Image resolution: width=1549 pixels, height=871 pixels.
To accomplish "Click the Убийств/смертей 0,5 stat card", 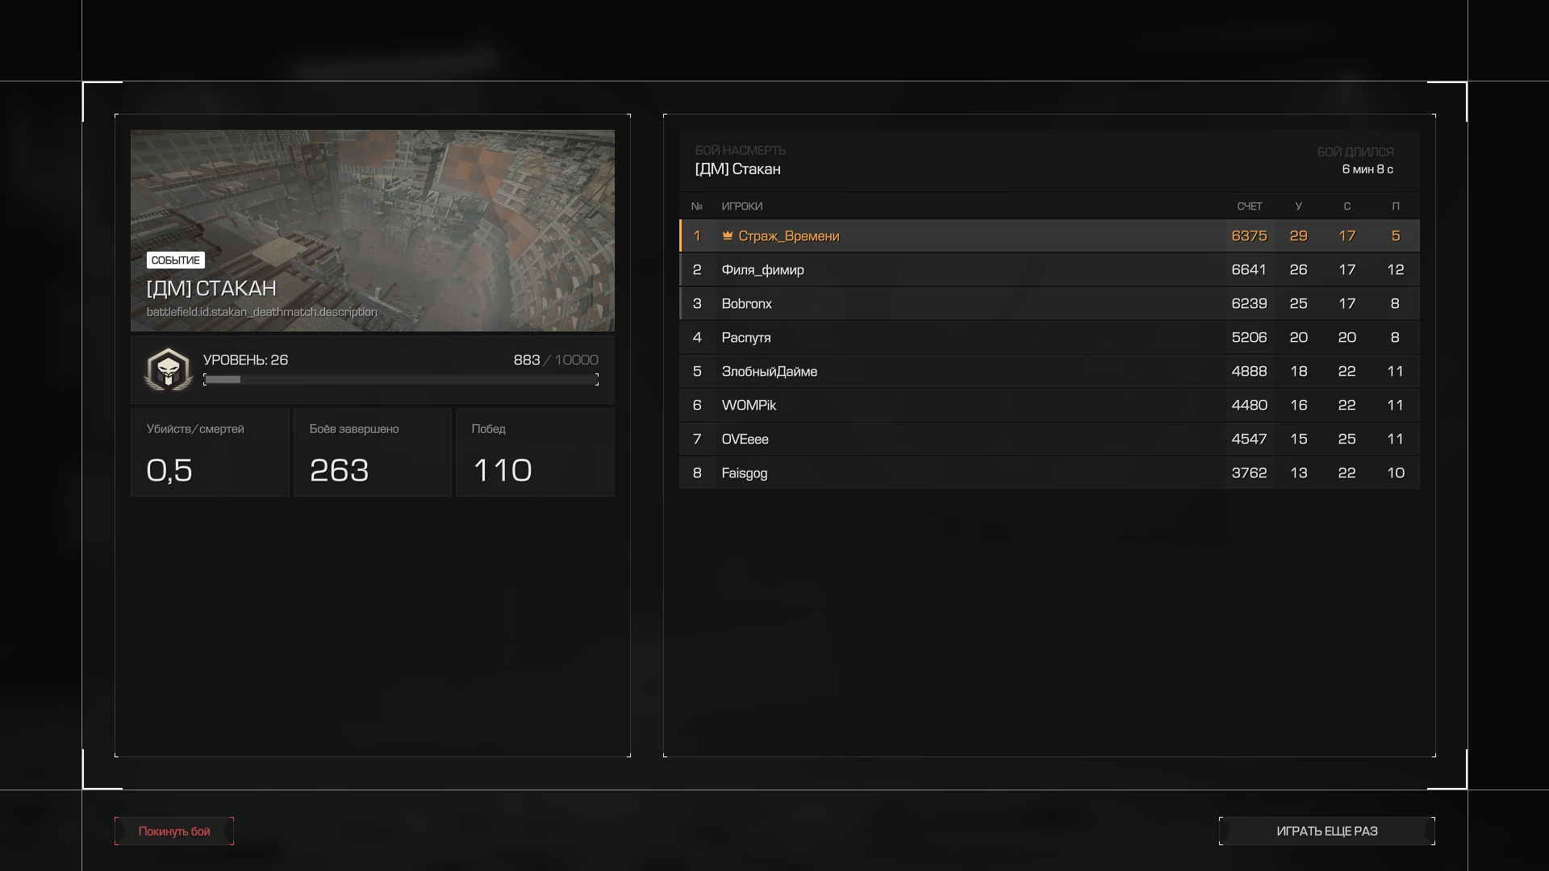I will click(x=210, y=452).
